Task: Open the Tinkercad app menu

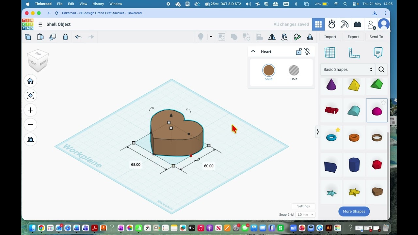Action: click(43, 4)
